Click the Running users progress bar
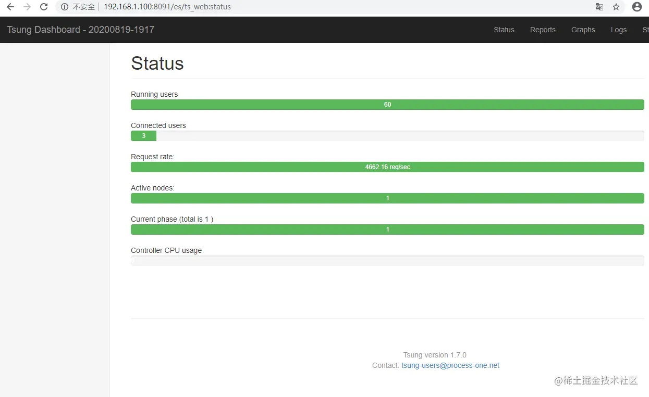This screenshot has height=397, width=649. [x=387, y=105]
